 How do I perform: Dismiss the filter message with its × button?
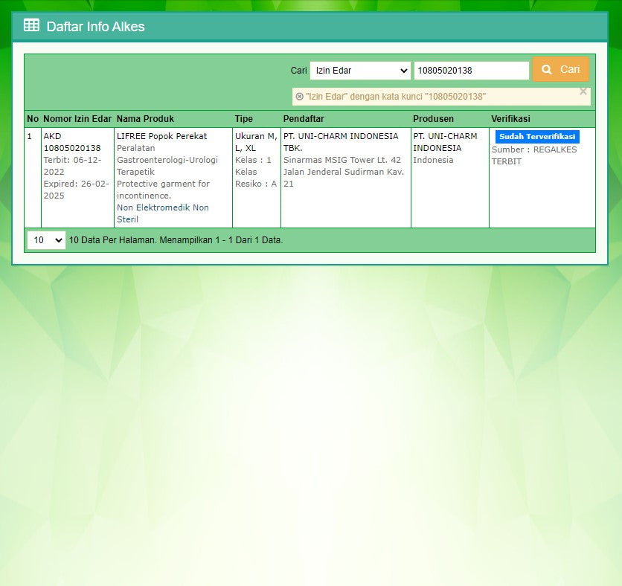583,91
